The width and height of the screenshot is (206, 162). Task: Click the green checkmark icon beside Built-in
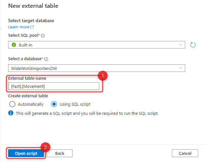click(x=14, y=45)
